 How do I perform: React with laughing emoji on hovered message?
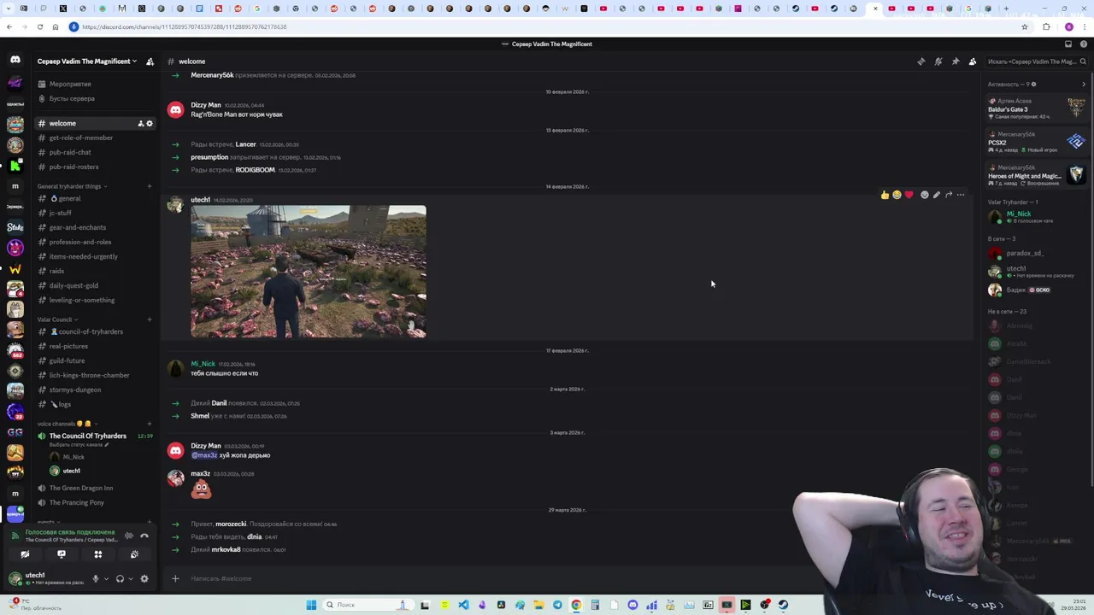[897, 195]
